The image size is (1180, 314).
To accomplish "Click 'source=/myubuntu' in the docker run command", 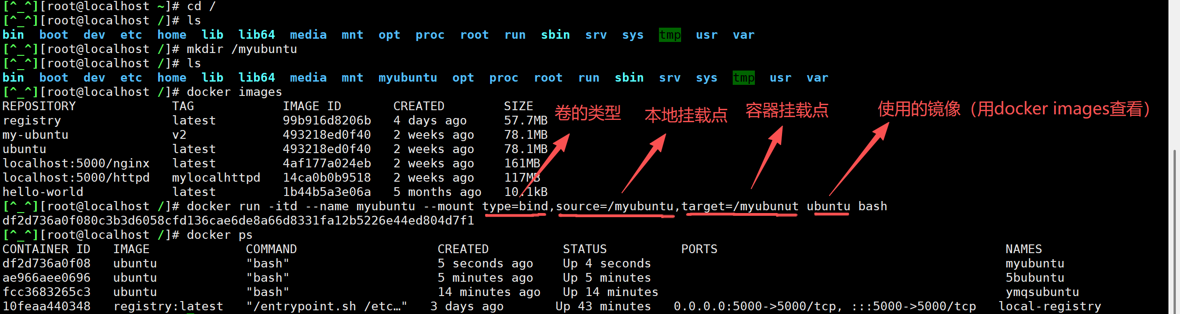I will point(615,207).
